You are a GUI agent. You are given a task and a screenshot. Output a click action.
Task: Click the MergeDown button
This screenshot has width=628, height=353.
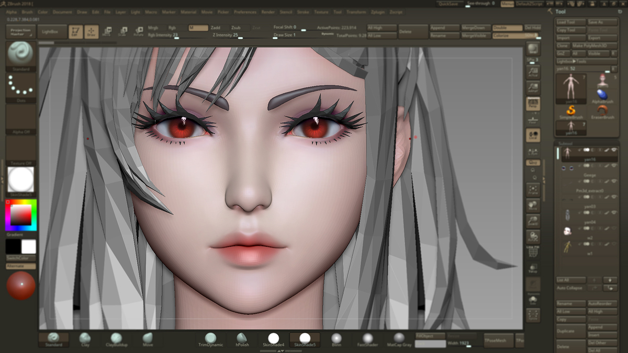[476, 28]
